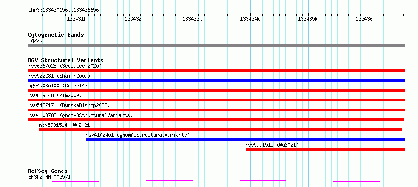Click the blue bar under nsv4102401
The height and width of the screenshot is (187, 418).
click(245, 140)
